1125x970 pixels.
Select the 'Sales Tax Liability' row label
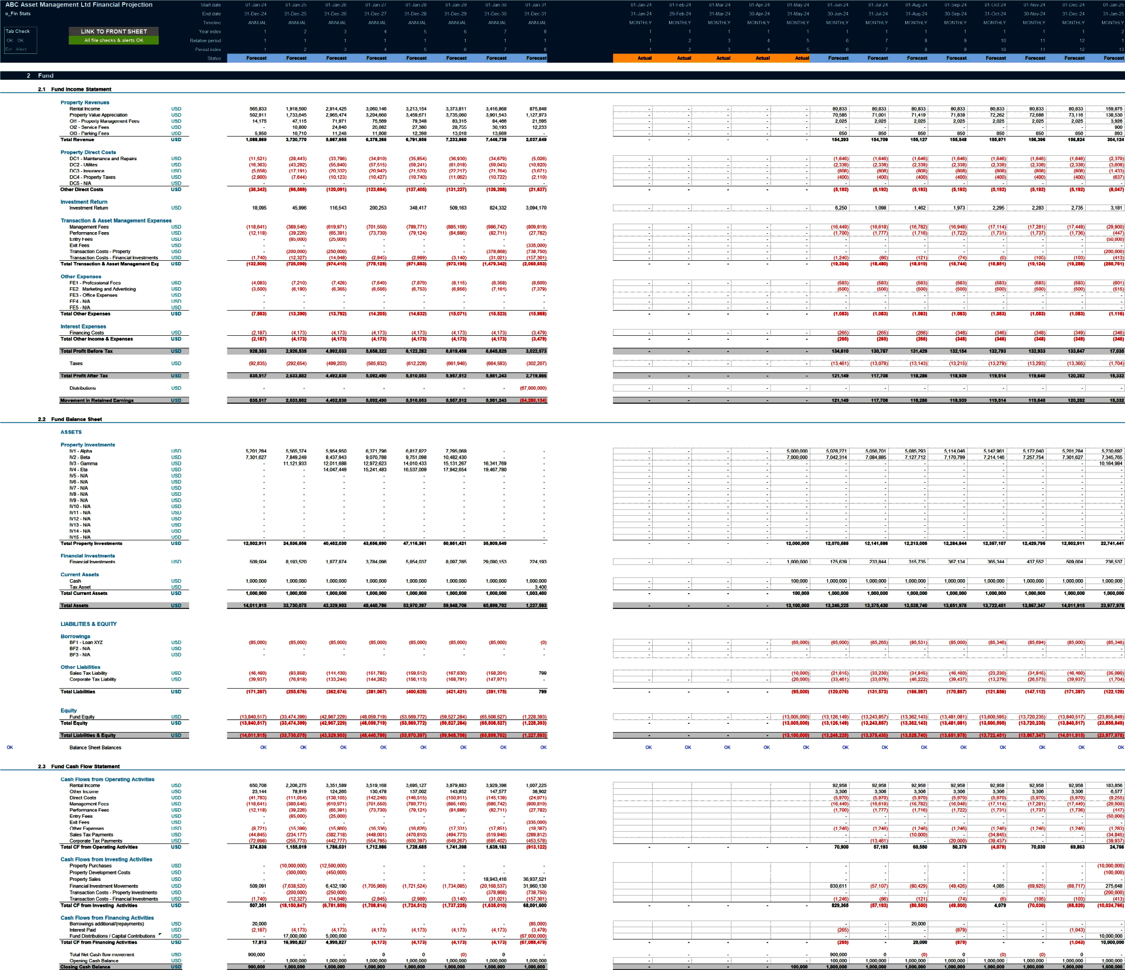point(88,673)
